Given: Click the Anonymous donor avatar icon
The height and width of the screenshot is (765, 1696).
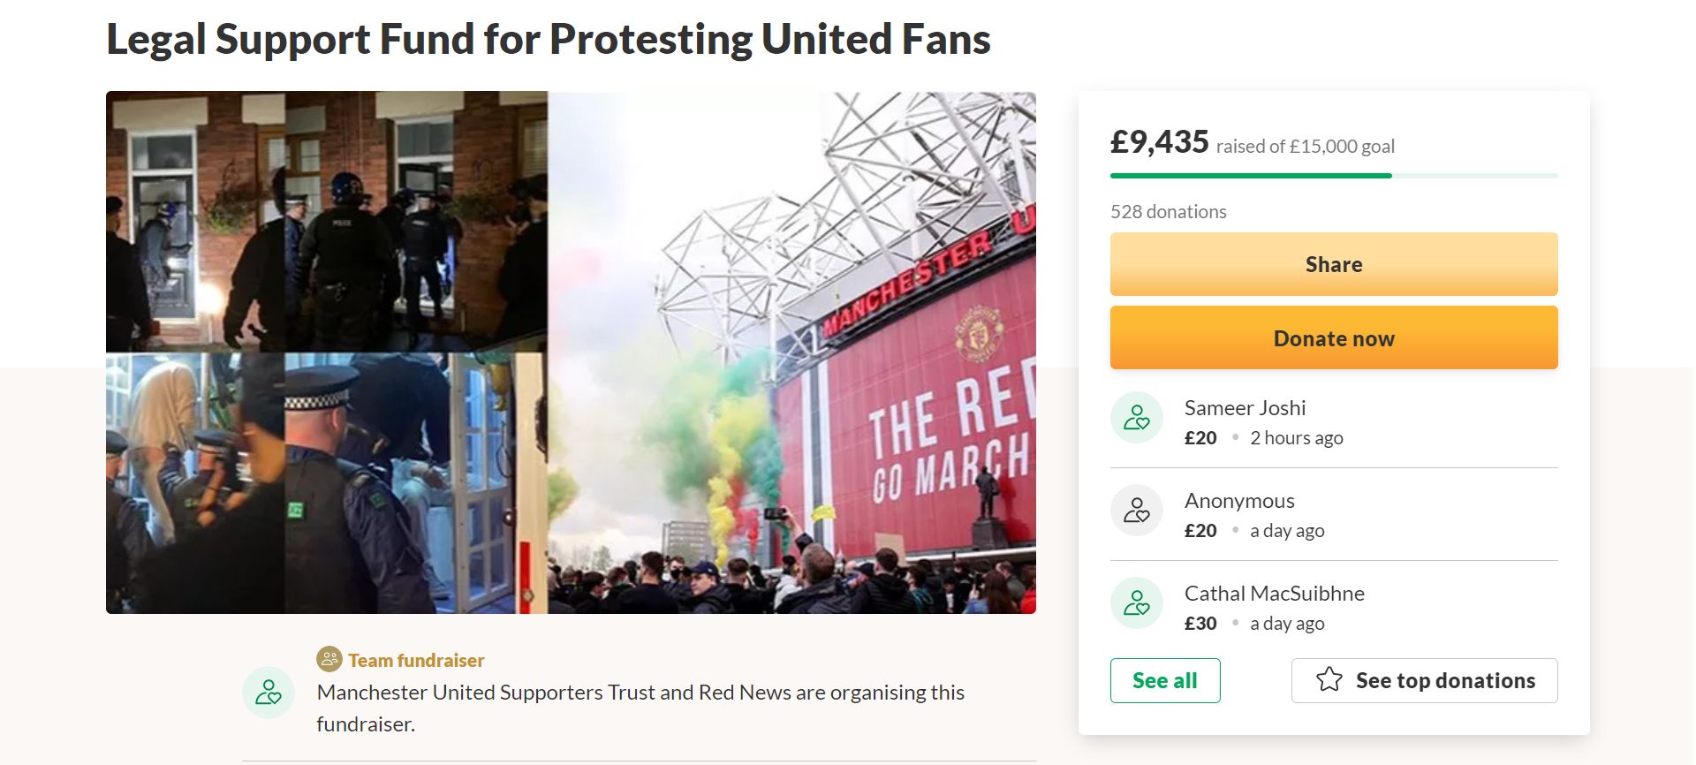Looking at the screenshot, I should pos(1136,511).
